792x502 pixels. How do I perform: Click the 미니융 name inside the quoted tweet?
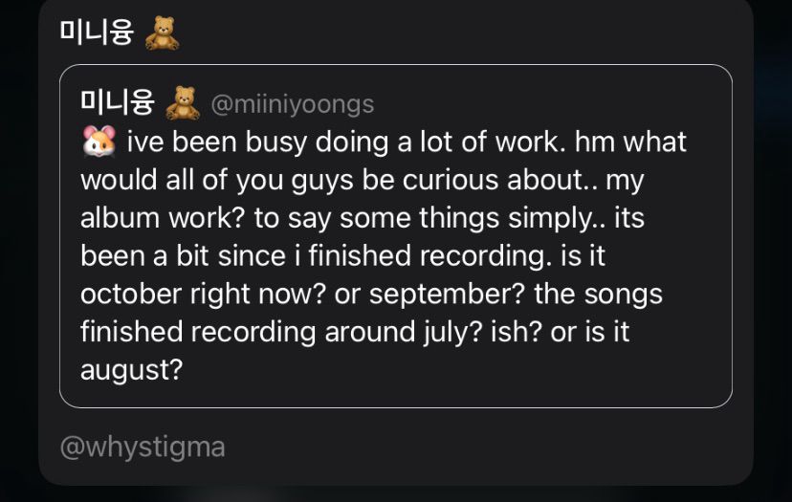point(118,102)
